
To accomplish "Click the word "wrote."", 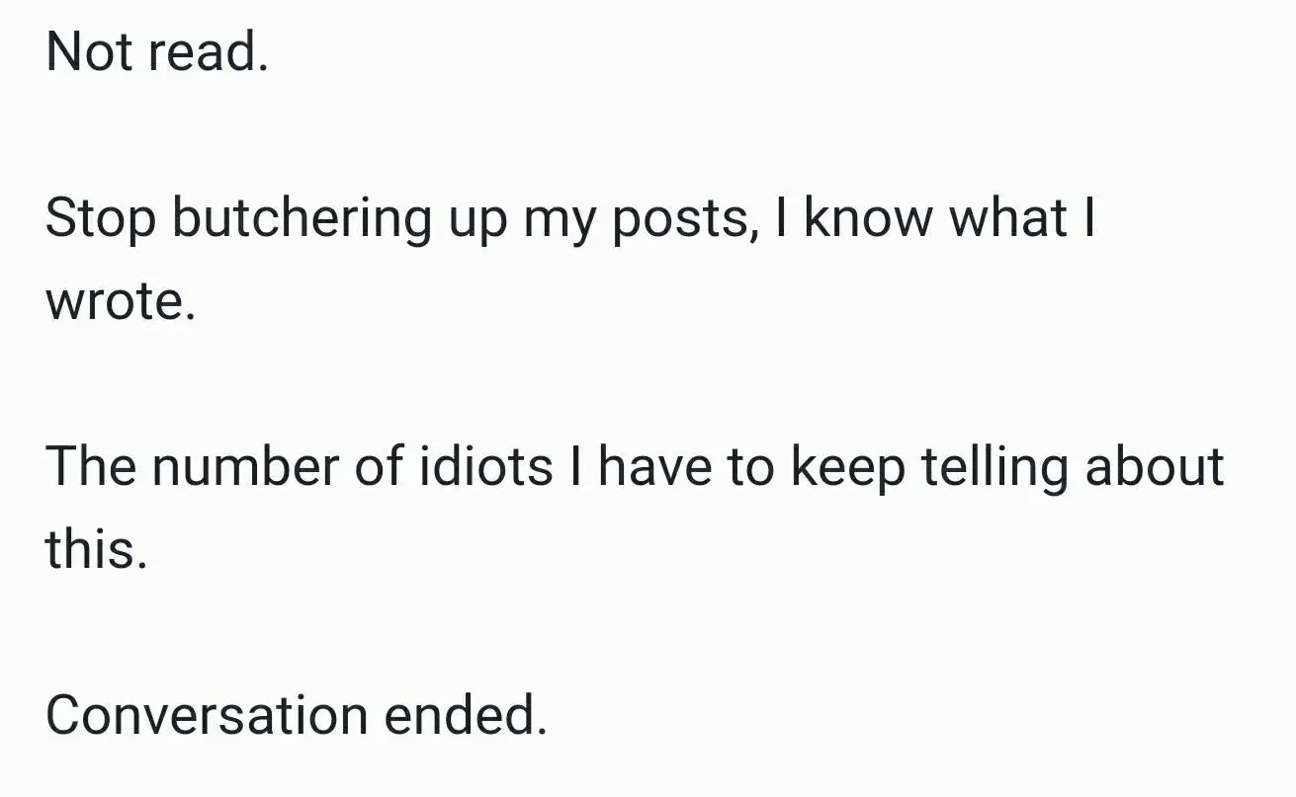I will click(x=121, y=302).
